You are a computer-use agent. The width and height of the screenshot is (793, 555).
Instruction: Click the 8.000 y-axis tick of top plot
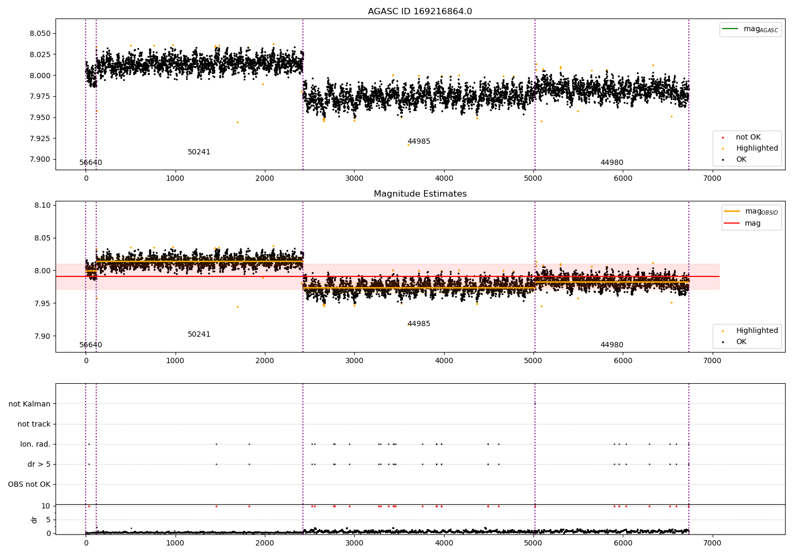(41, 76)
